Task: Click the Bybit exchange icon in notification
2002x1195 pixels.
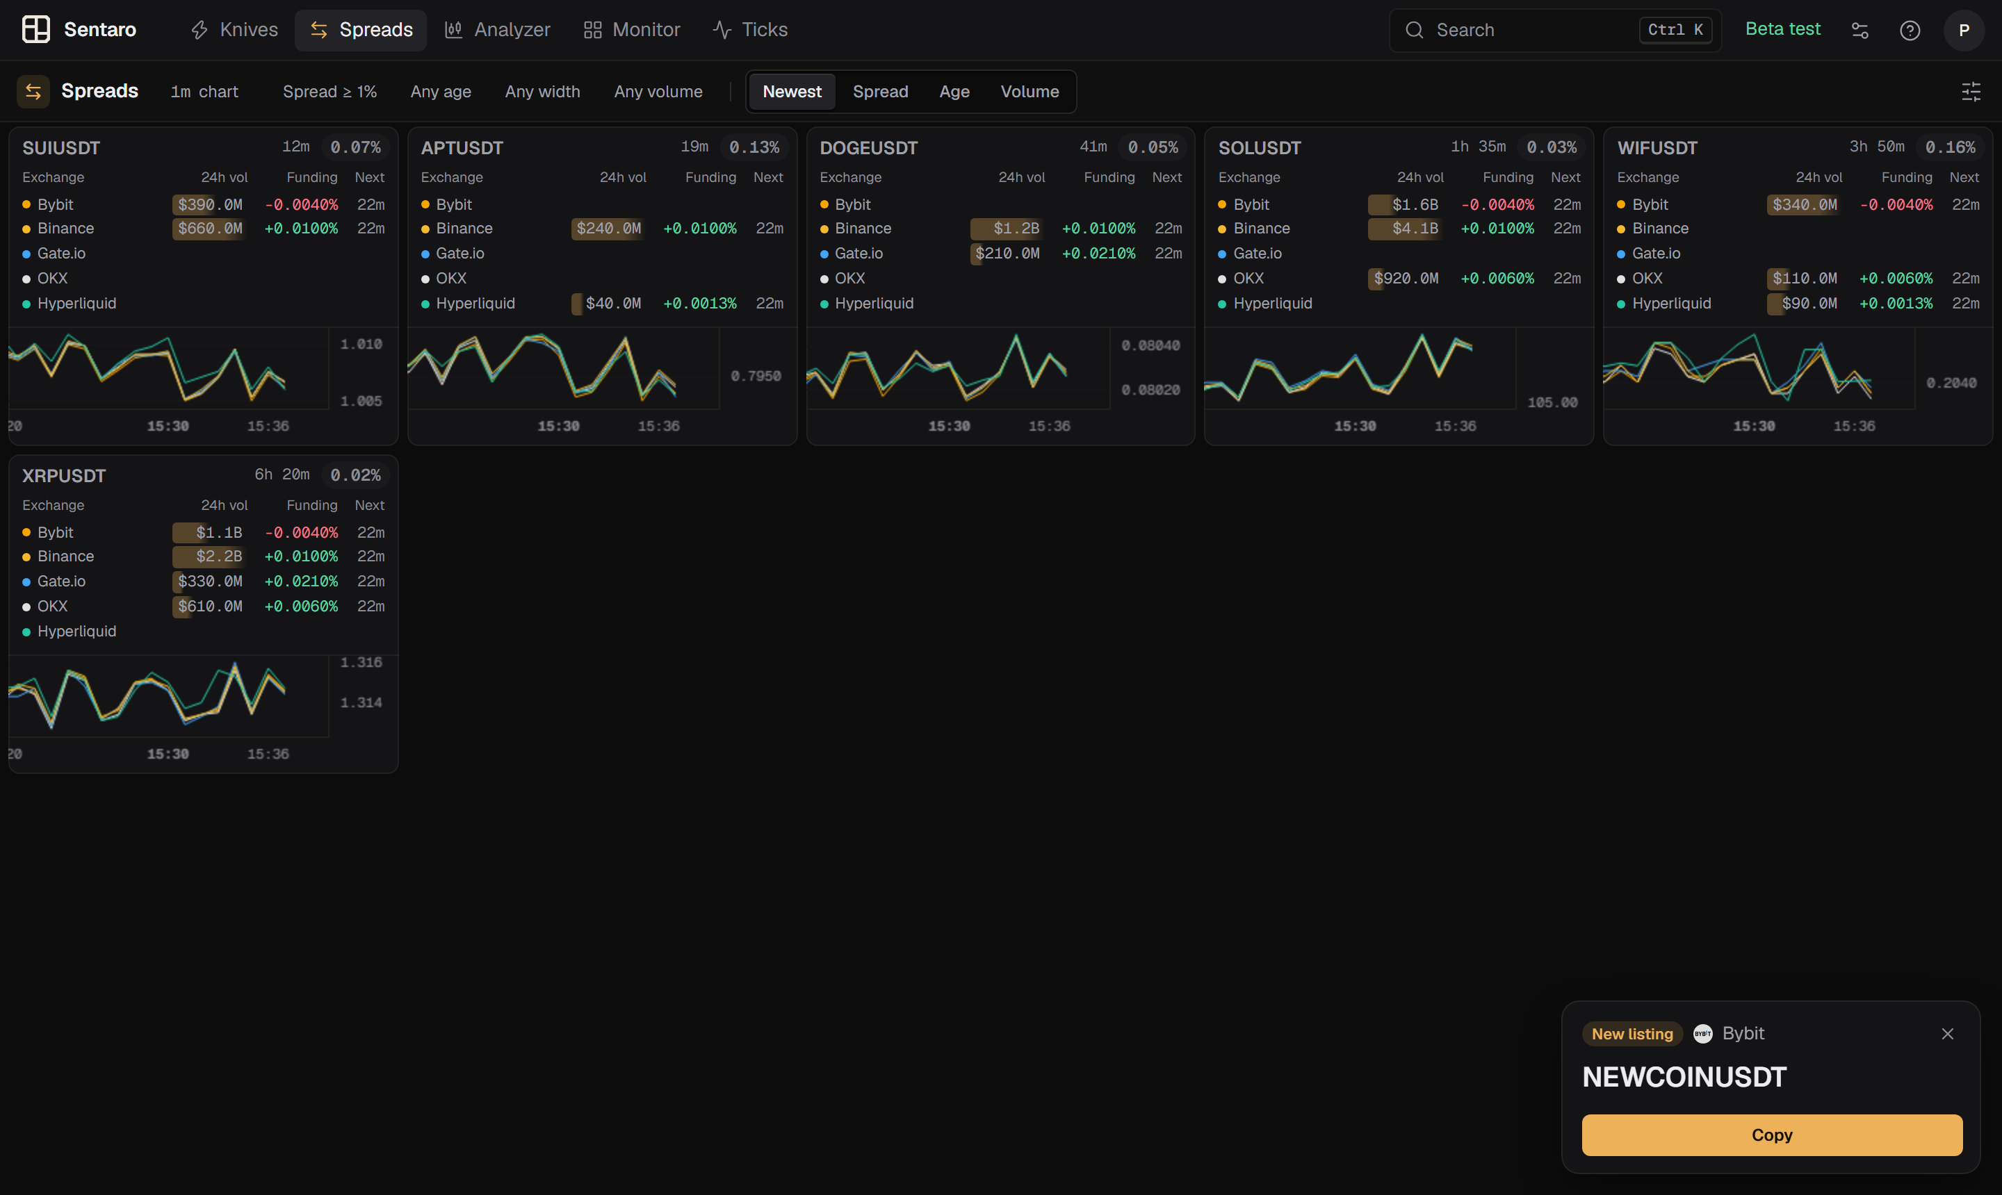Action: click(1702, 1034)
